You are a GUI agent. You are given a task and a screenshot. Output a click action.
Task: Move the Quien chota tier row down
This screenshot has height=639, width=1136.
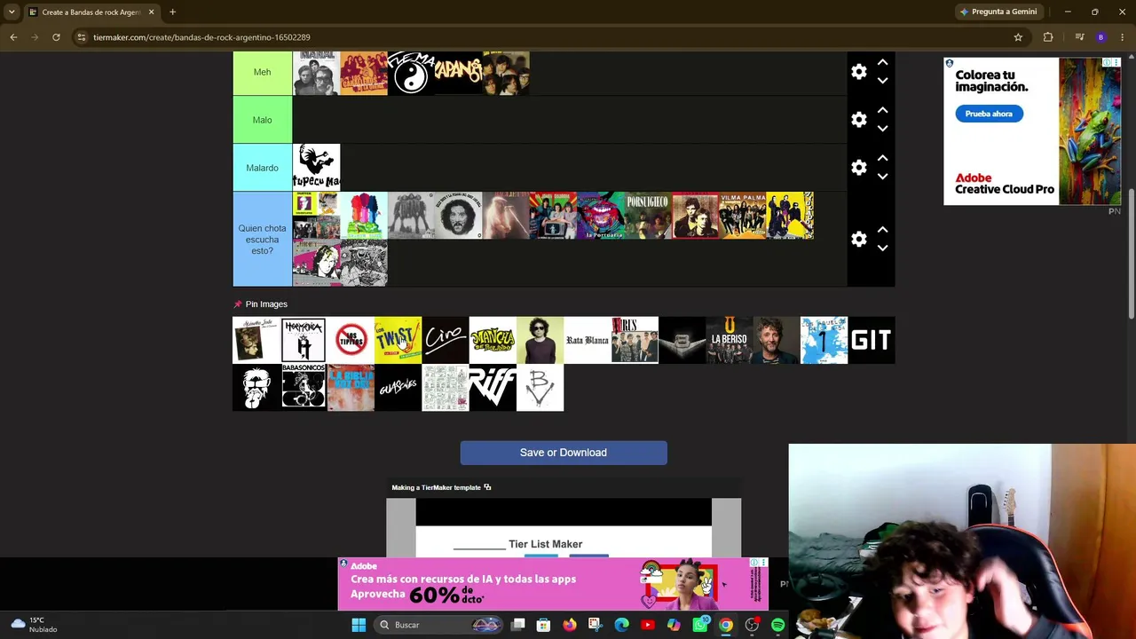pyautogui.click(x=882, y=248)
